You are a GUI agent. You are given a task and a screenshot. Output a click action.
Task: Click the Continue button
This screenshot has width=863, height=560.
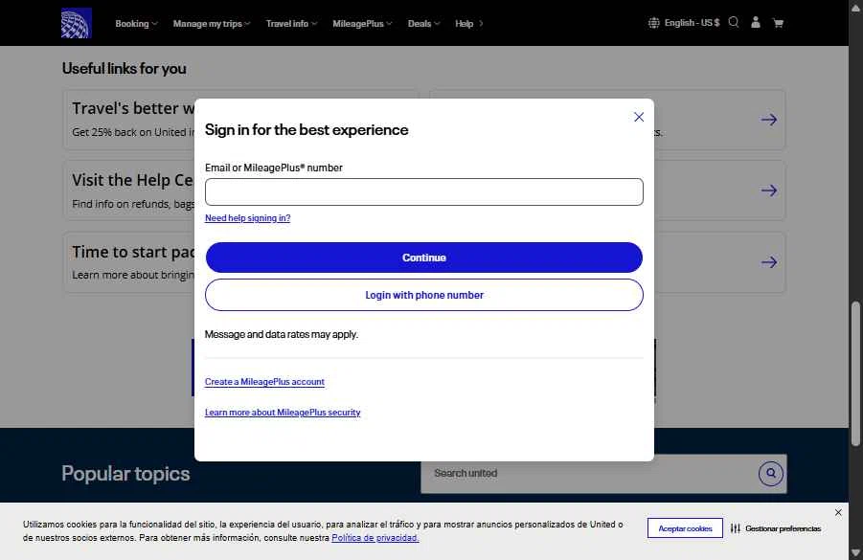[x=423, y=258]
